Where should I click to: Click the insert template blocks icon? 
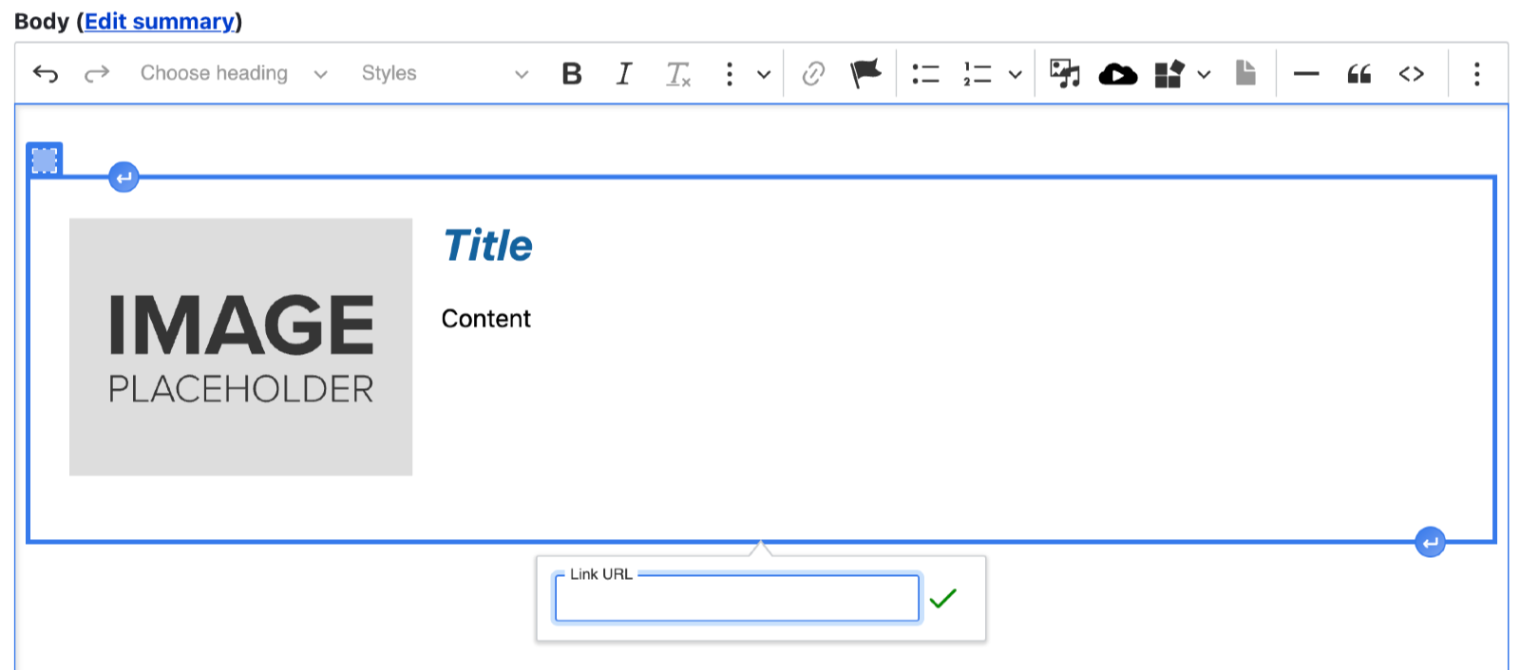(1169, 74)
